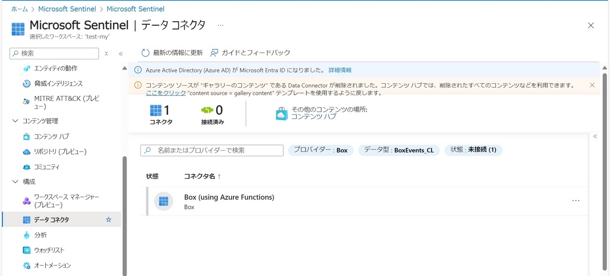Open MITRE ATT&CK (プレビュー) menu item
The height and width of the screenshot is (276, 610).
tap(66, 102)
